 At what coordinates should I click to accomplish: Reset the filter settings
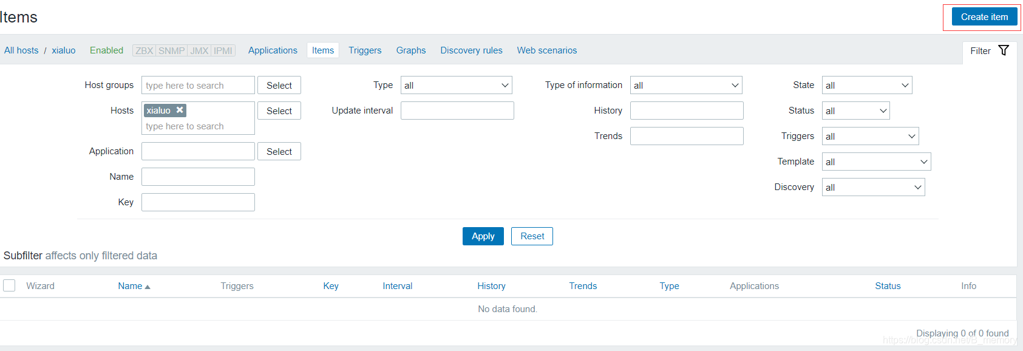(x=532, y=236)
